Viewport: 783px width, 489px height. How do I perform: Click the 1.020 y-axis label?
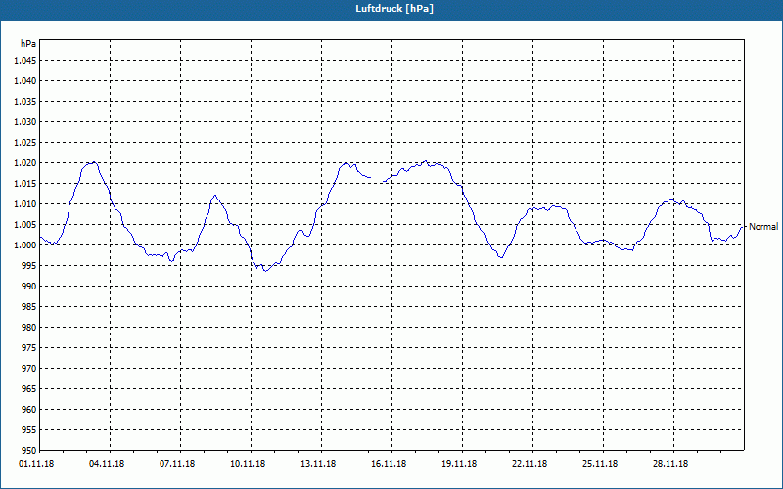(25, 163)
